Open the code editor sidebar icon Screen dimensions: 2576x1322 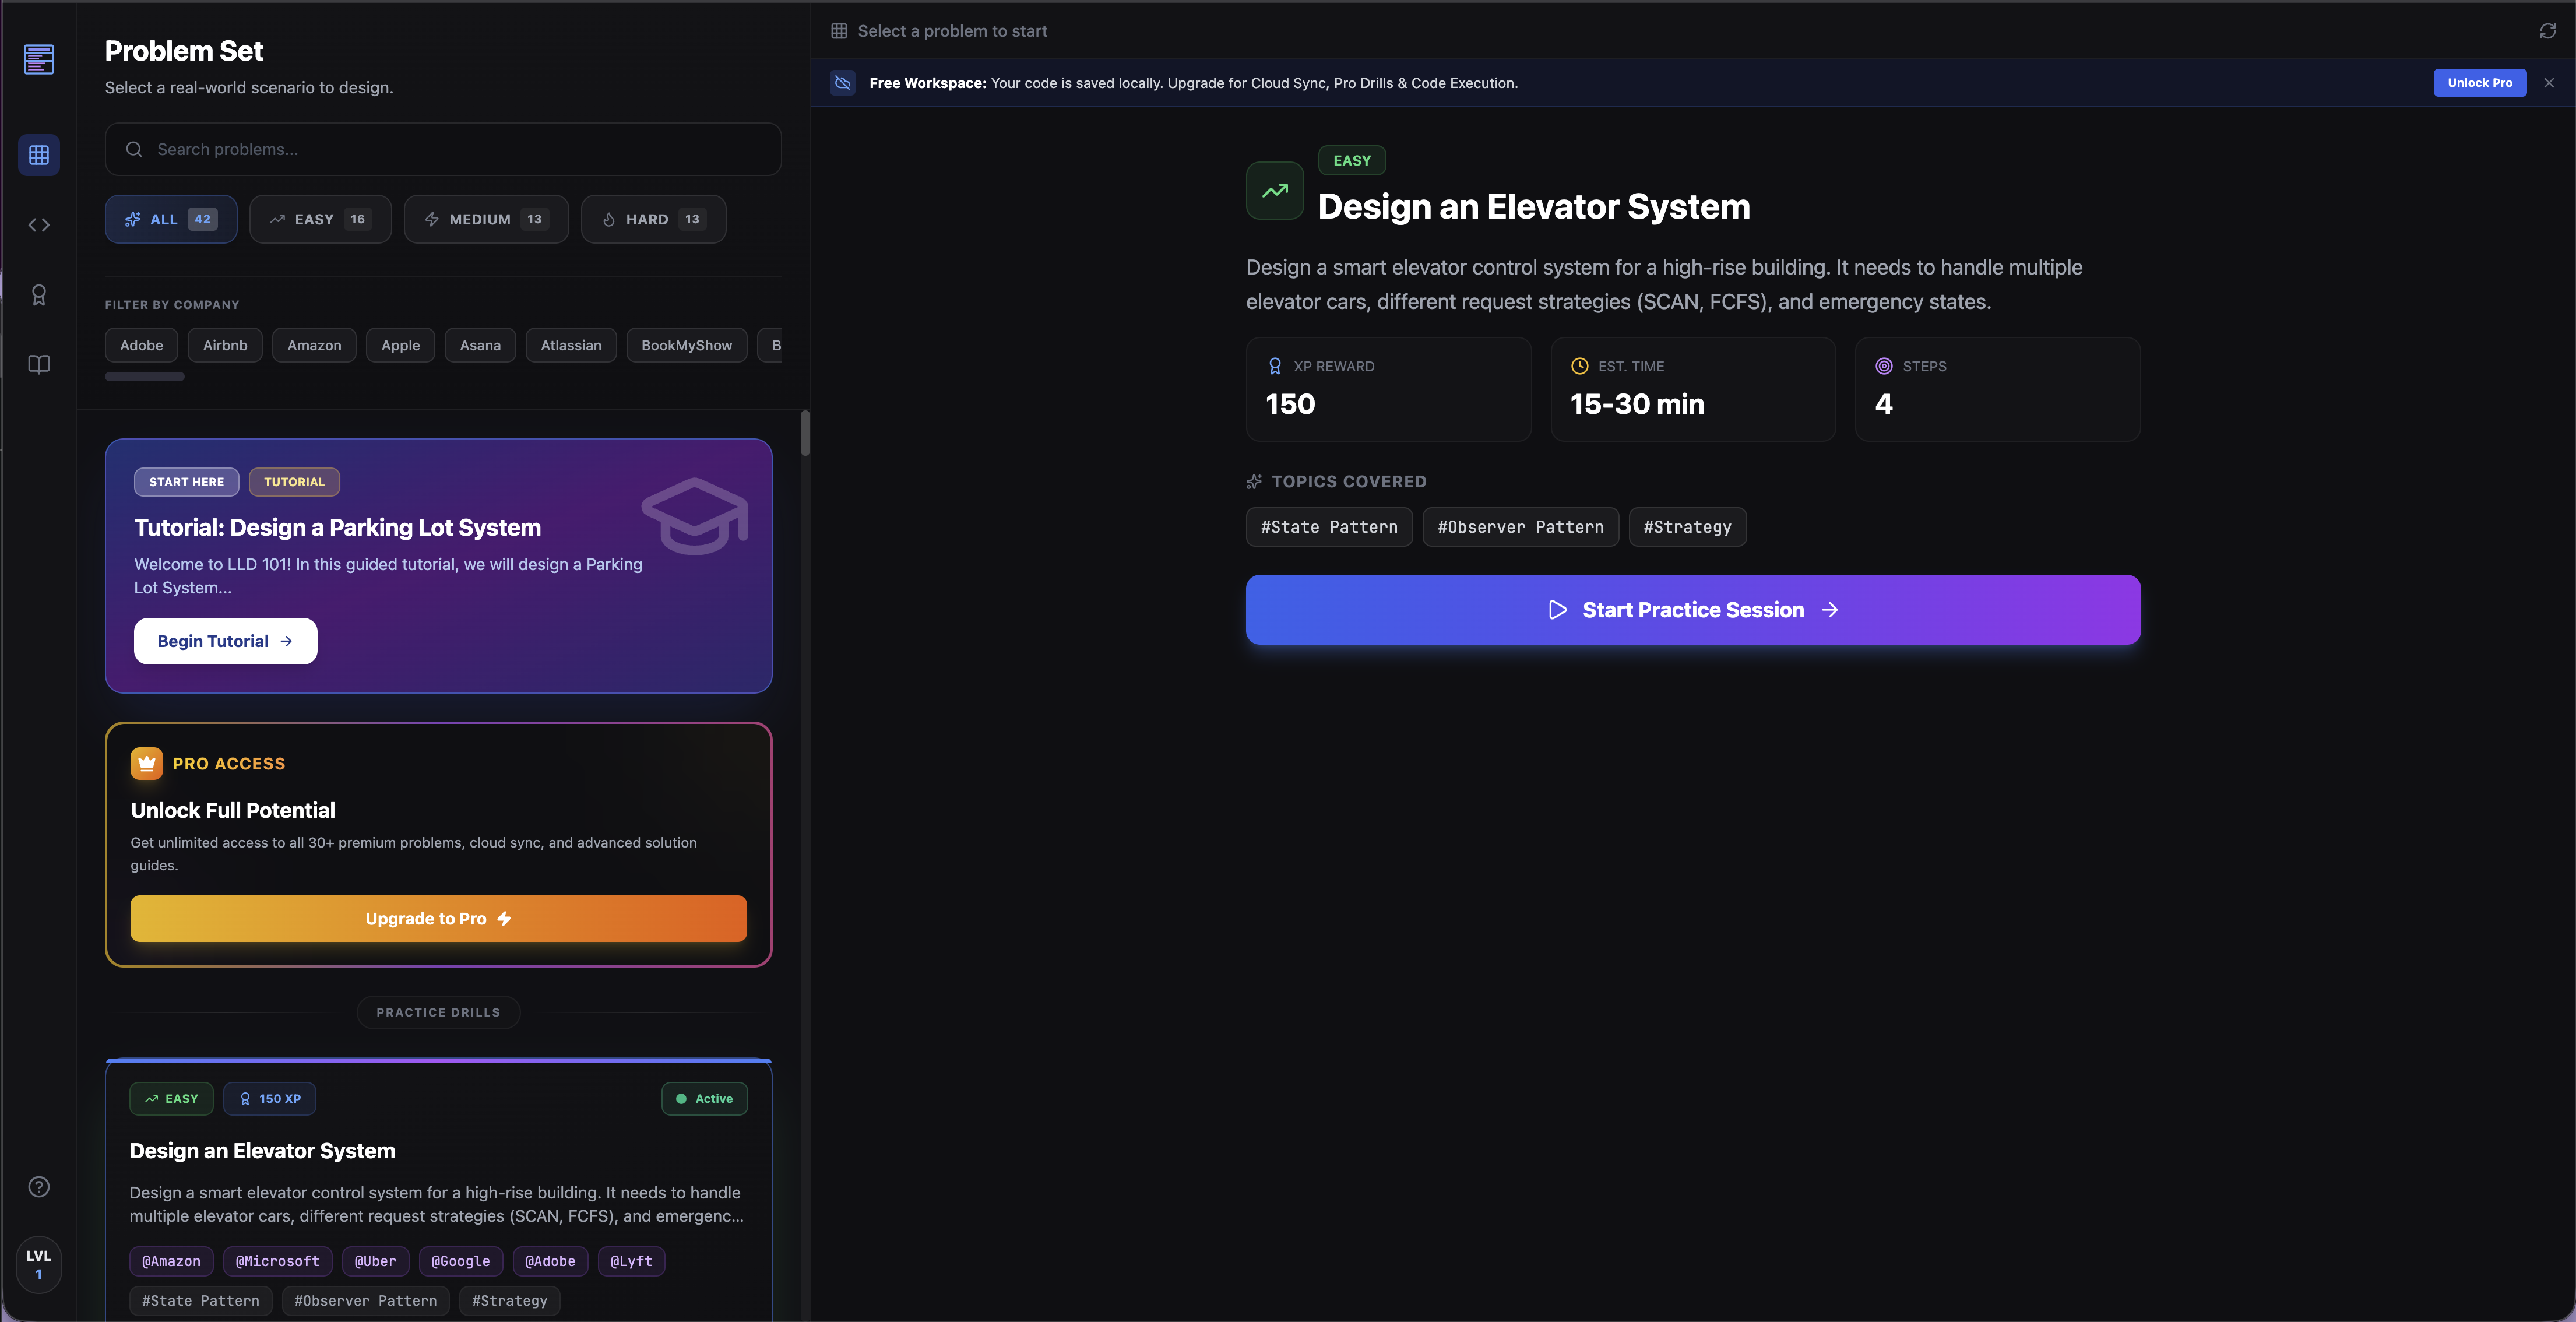pyautogui.click(x=39, y=225)
